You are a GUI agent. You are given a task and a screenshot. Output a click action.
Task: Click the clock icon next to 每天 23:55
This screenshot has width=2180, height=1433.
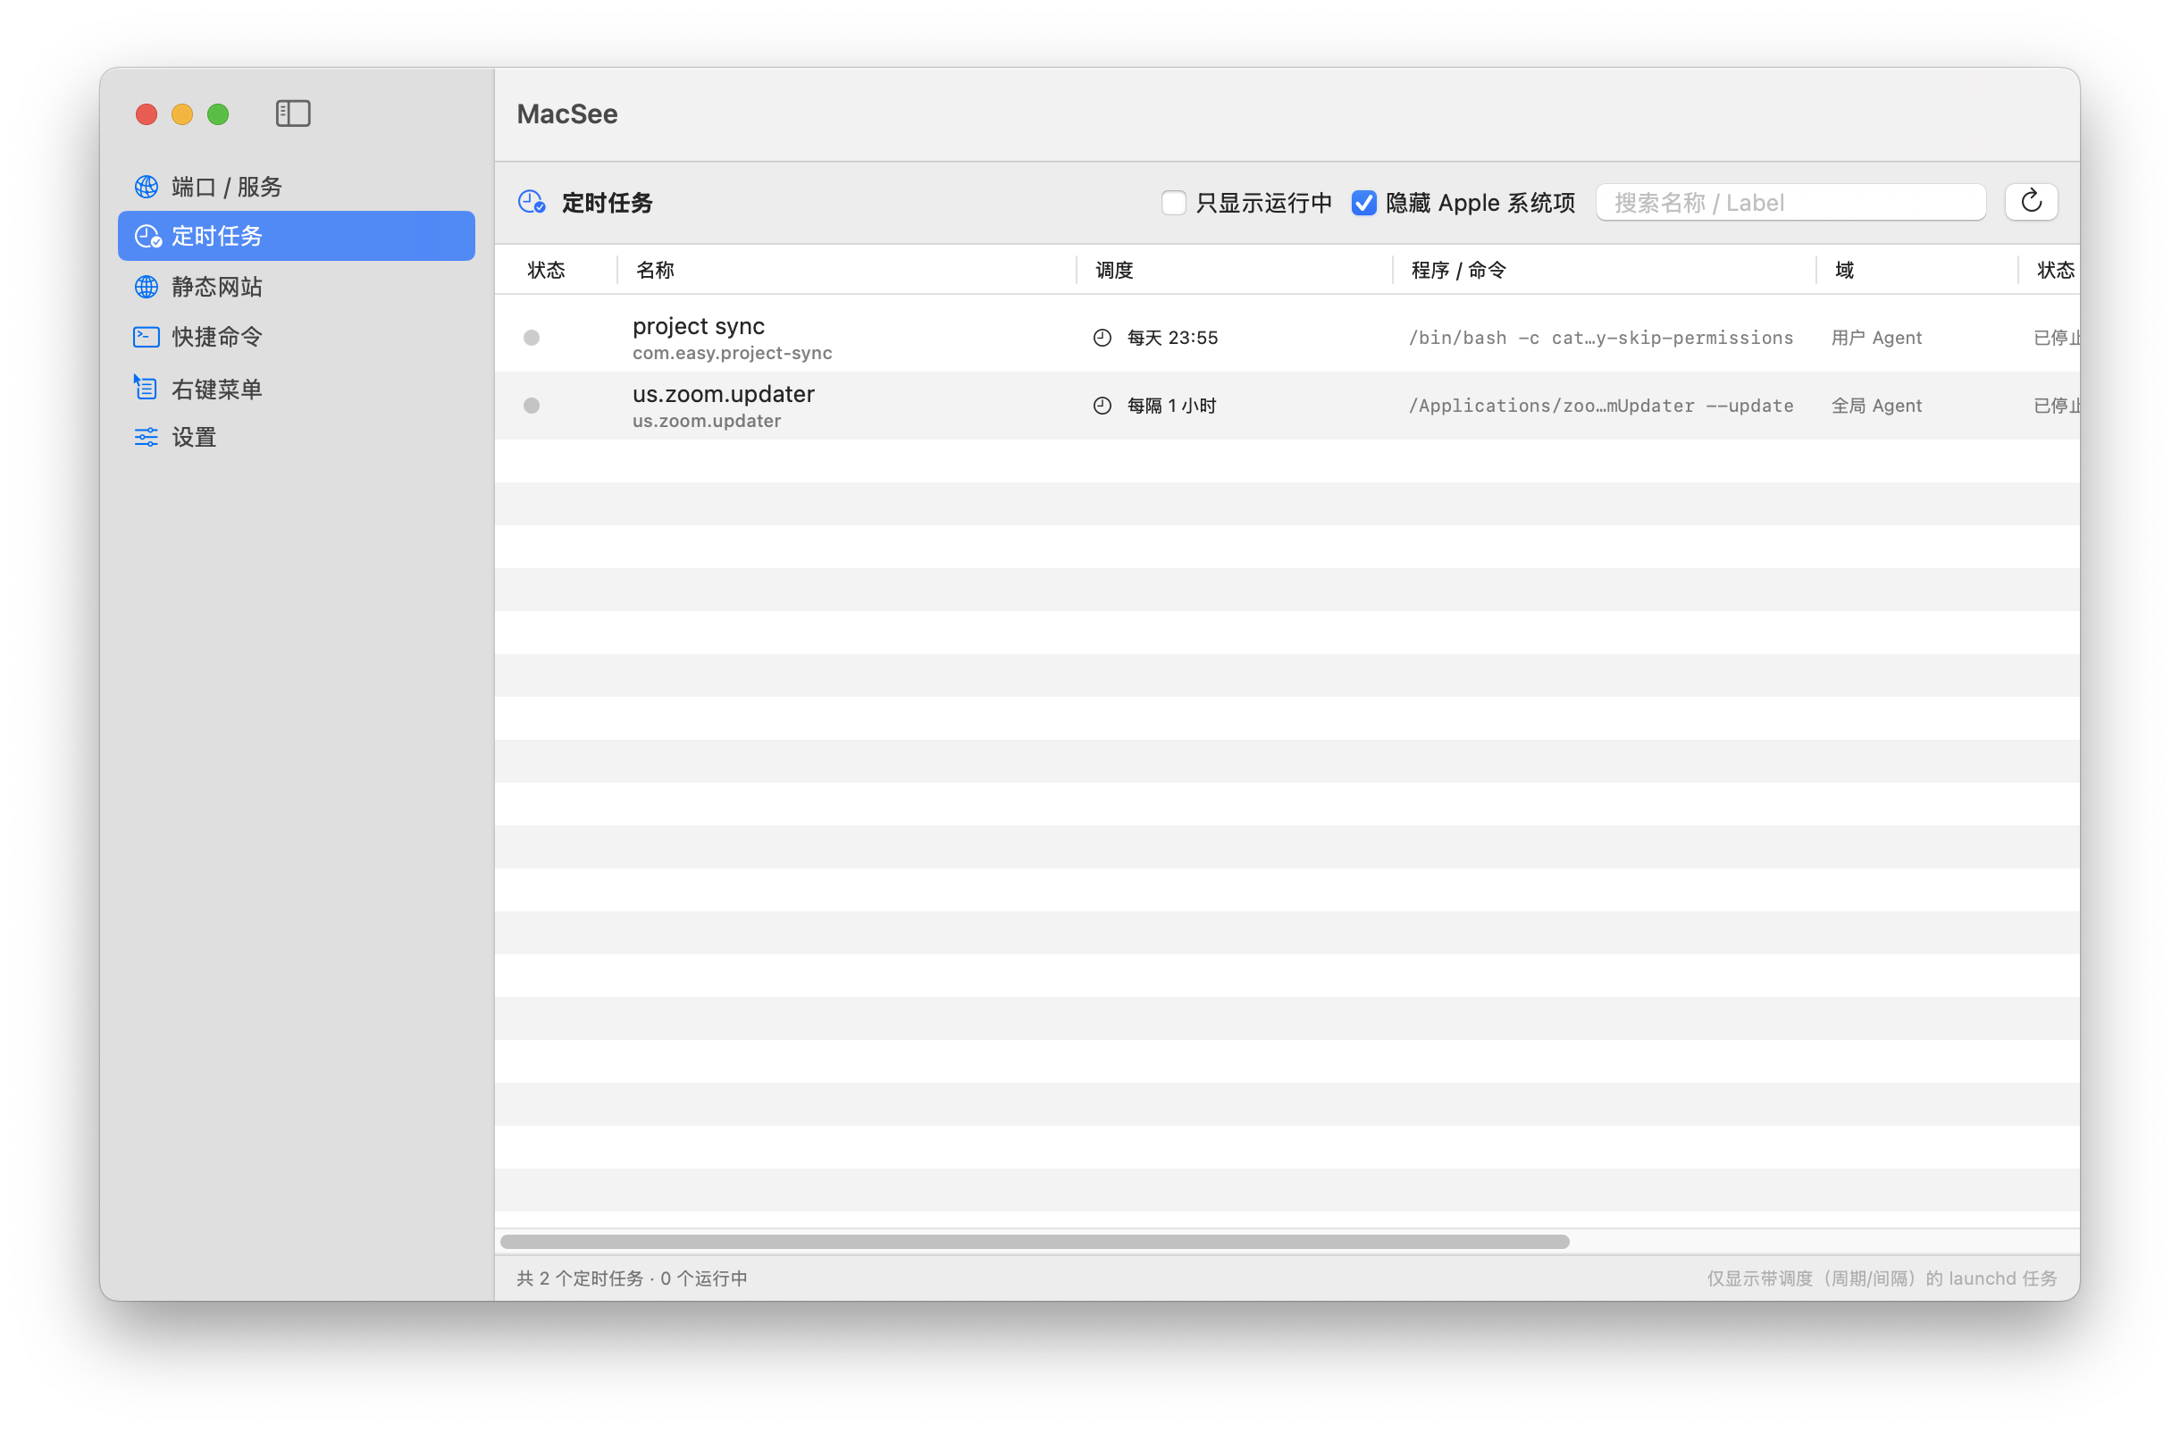(x=1102, y=338)
